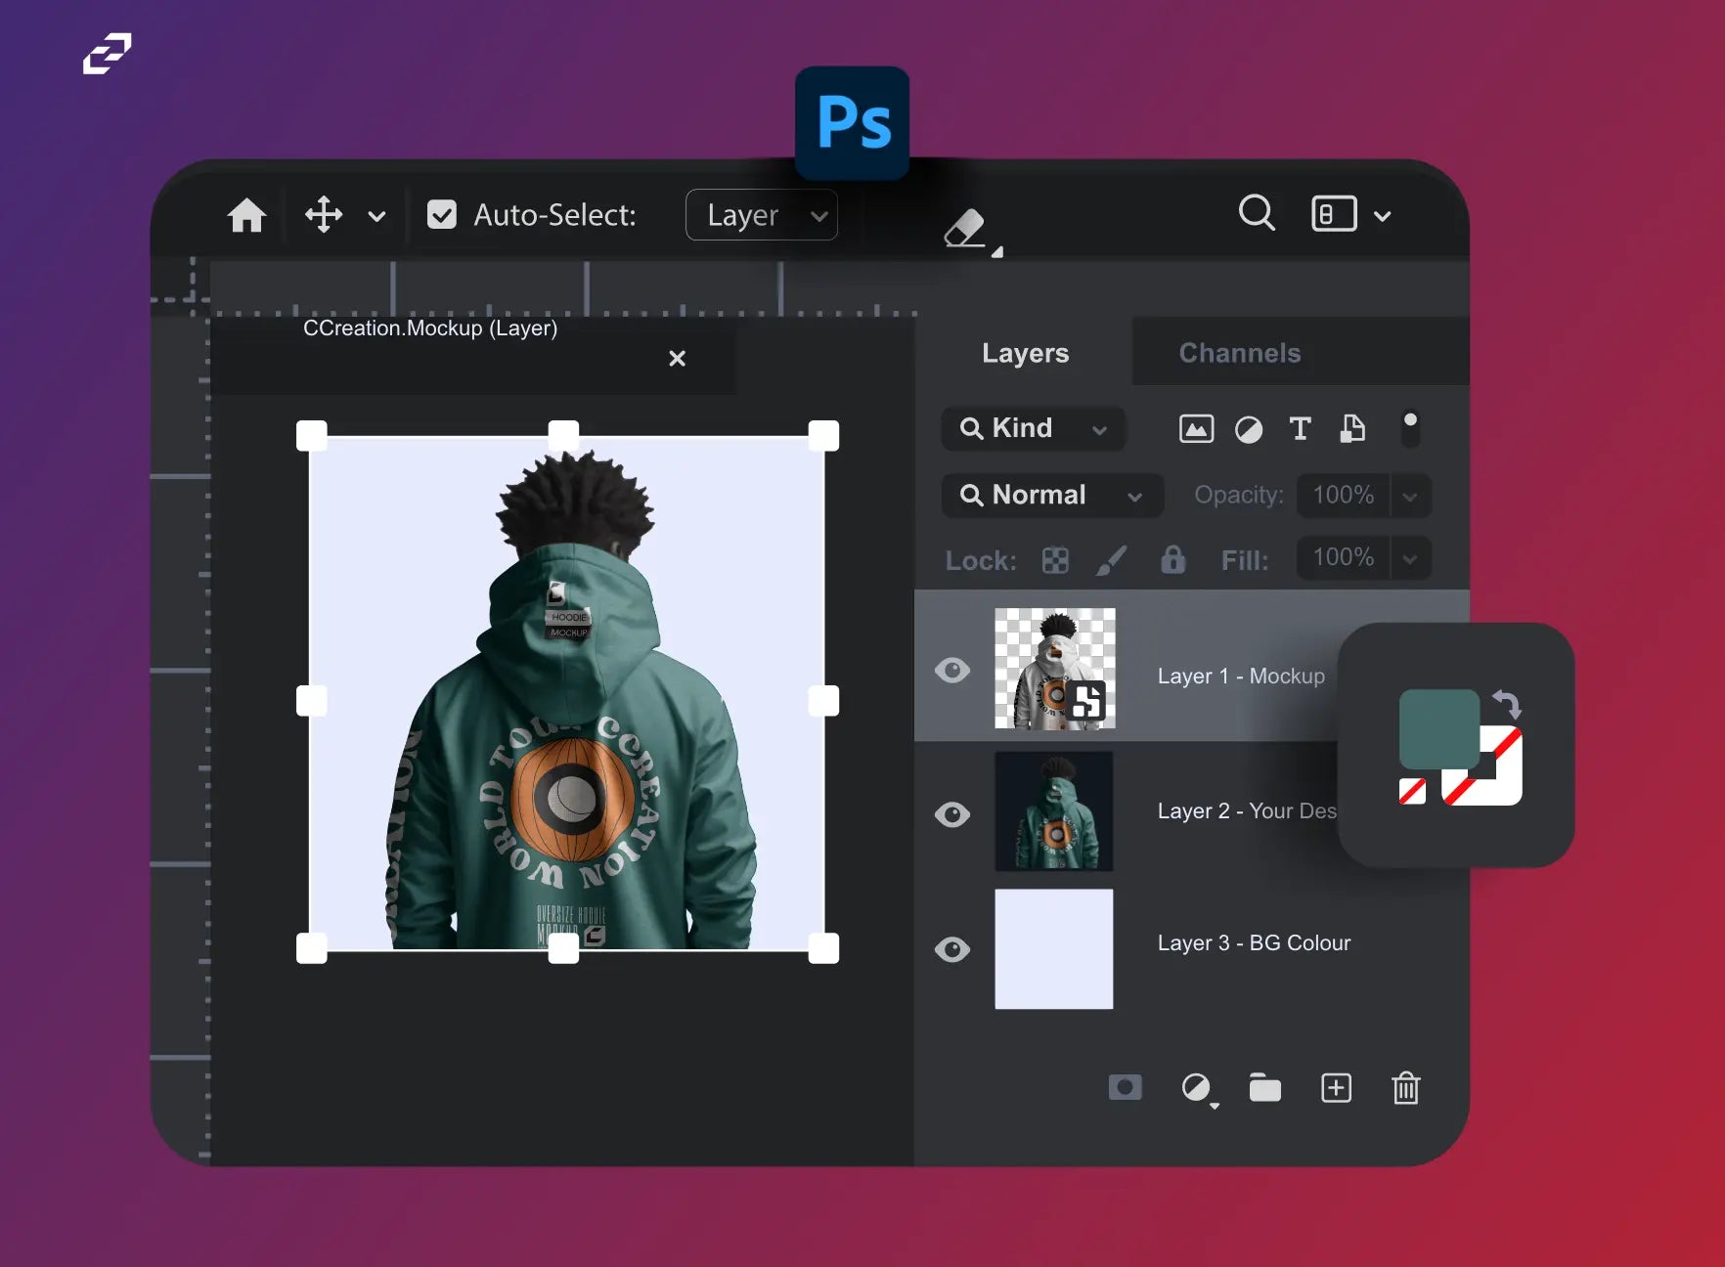This screenshot has height=1267, width=1725.
Task: Open the Opacity value dropdown arrow
Action: pos(1410,496)
